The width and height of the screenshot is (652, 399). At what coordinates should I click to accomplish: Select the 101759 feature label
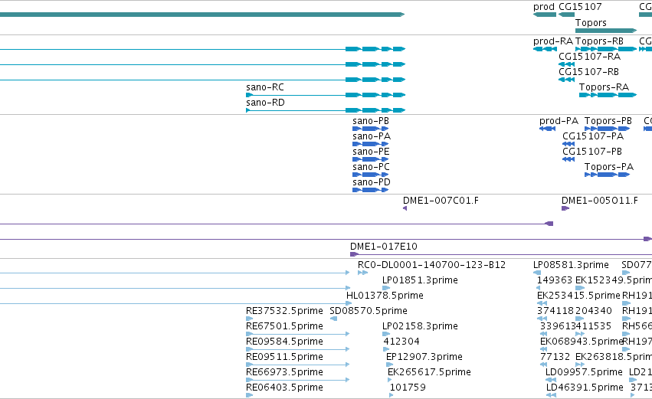pyautogui.click(x=408, y=388)
